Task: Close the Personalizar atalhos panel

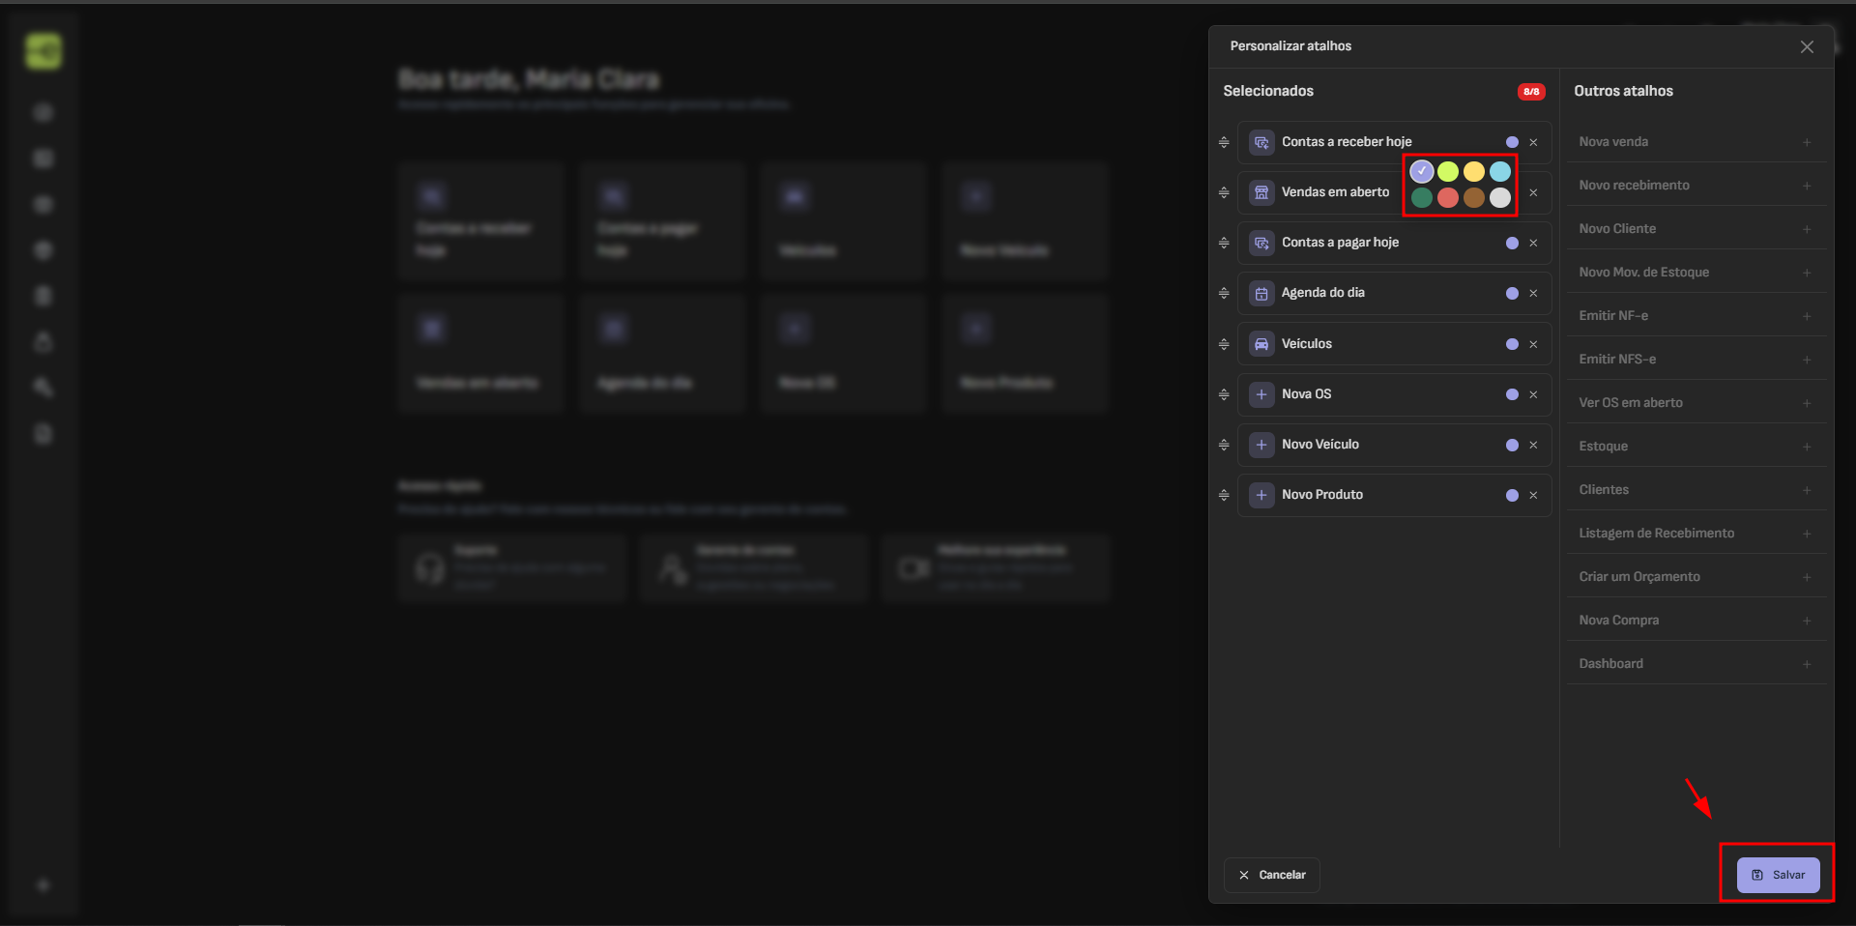Action: point(1806,47)
